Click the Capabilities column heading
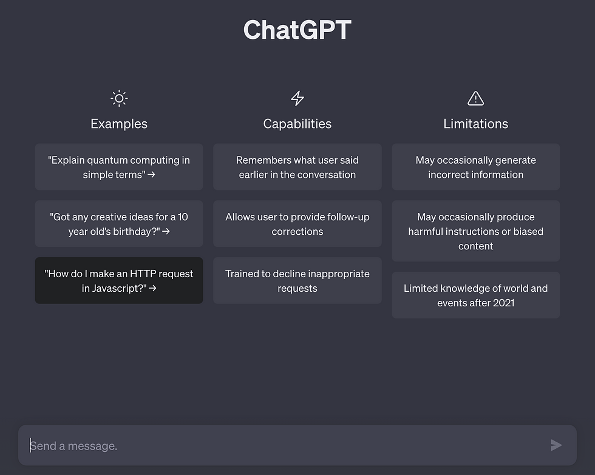 (297, 124)
